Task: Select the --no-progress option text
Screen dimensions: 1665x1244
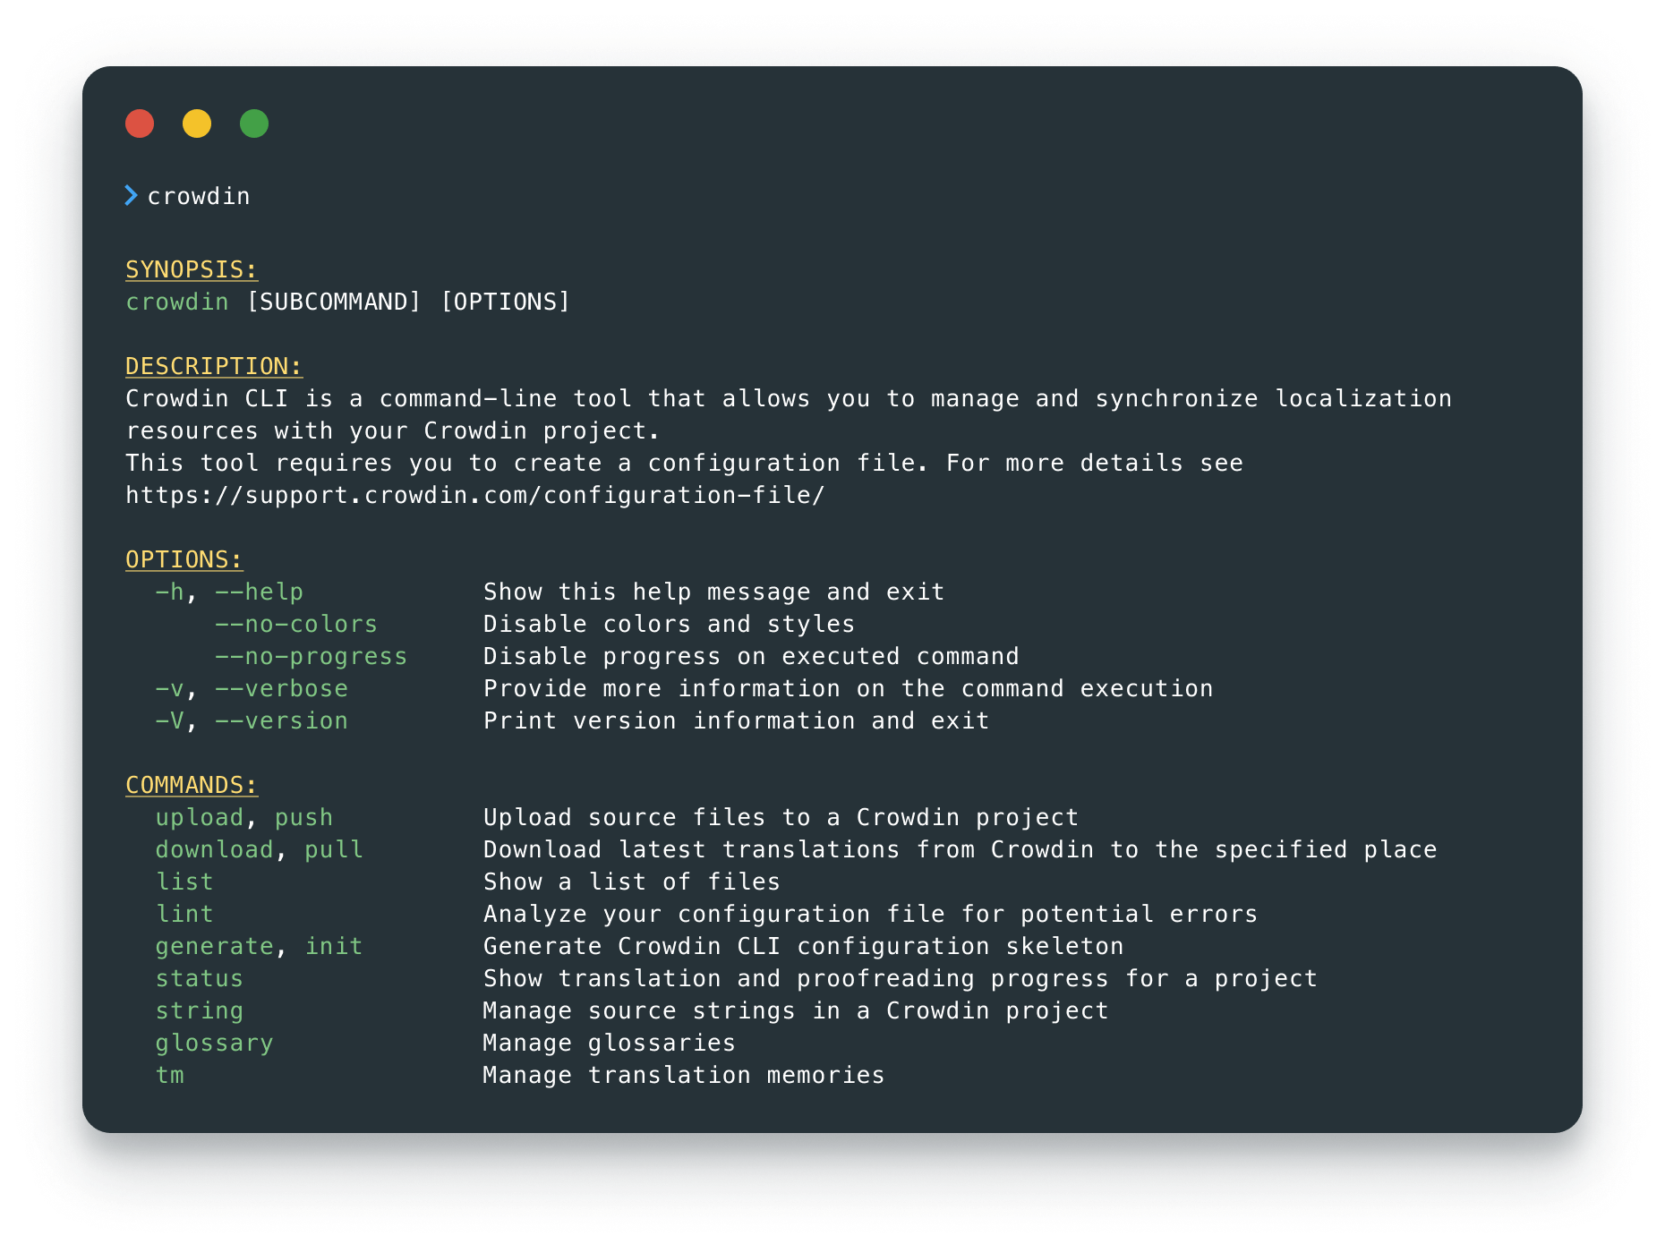Action: pos(311,657)
